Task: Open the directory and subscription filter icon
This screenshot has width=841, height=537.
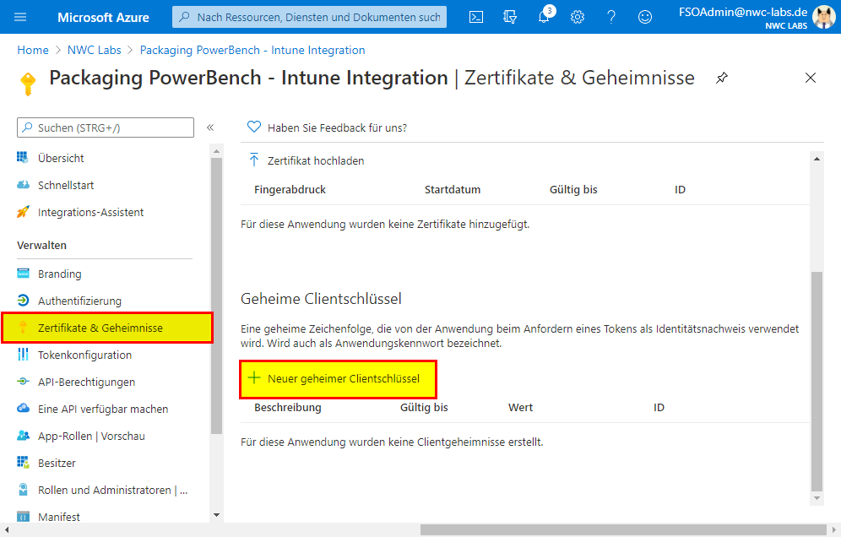Action: (509, 17)
